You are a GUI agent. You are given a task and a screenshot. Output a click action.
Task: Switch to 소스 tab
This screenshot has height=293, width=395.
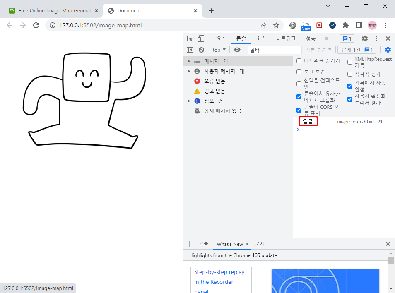click(261, 38)
